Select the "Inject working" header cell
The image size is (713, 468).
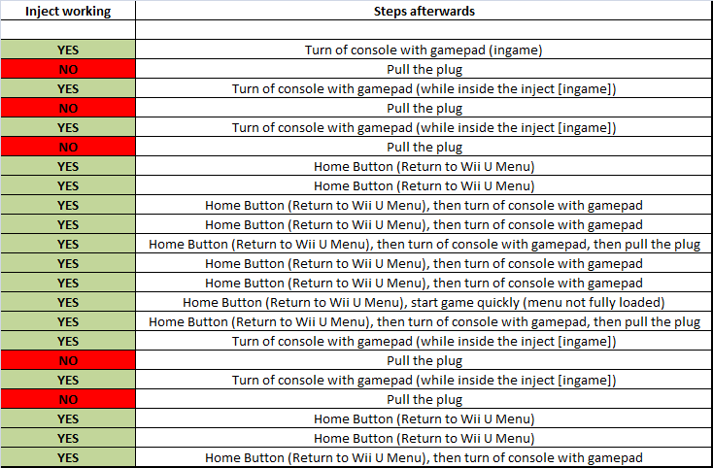[x=68, y=11]
